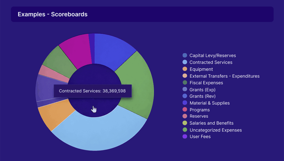Click the Grants (Exp) legend label

point(202,89)
